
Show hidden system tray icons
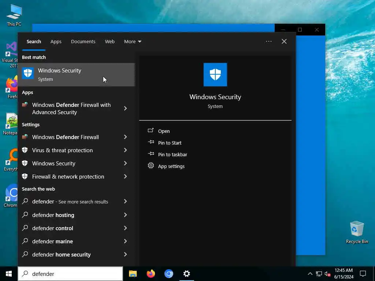click(310, 274)
